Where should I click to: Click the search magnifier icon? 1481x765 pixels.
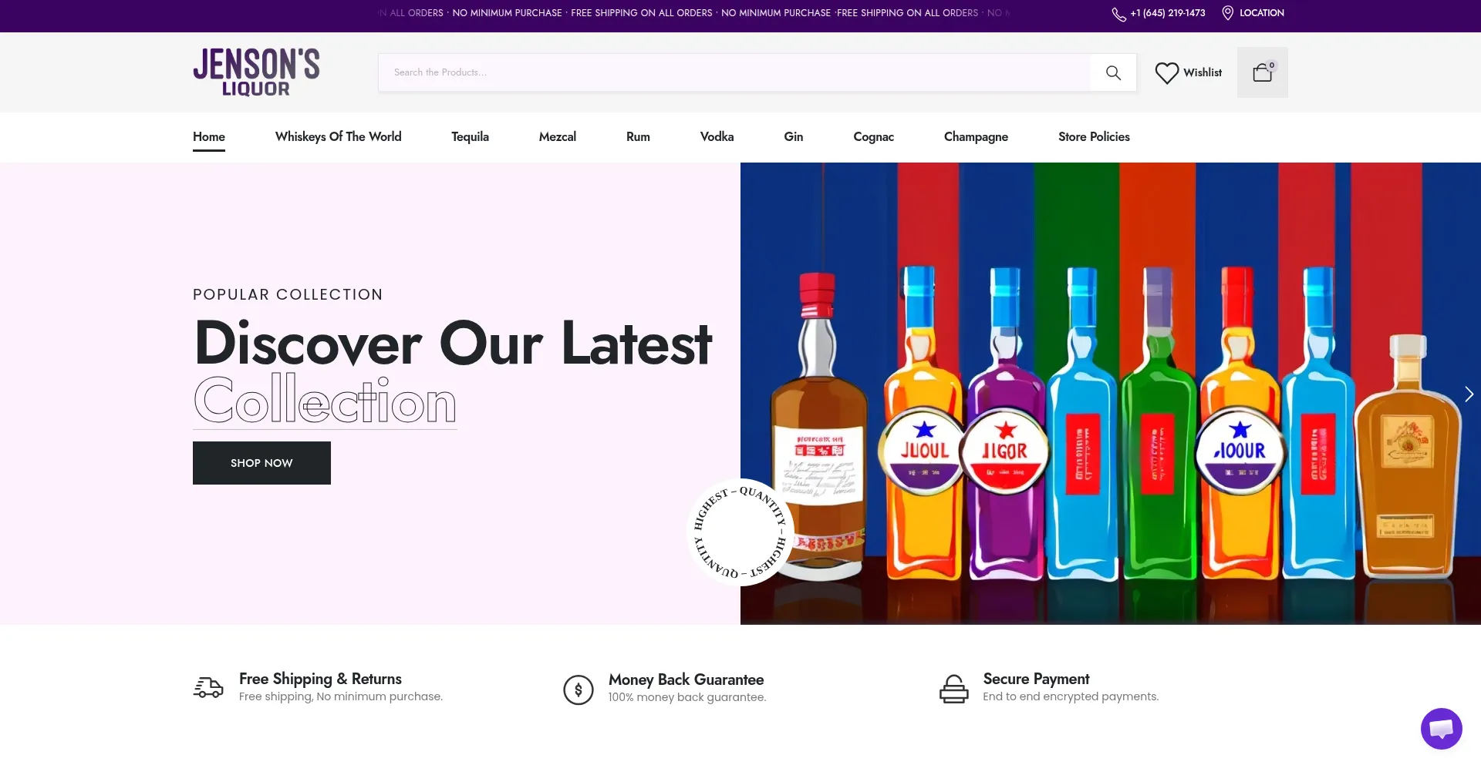point(1113,72)
